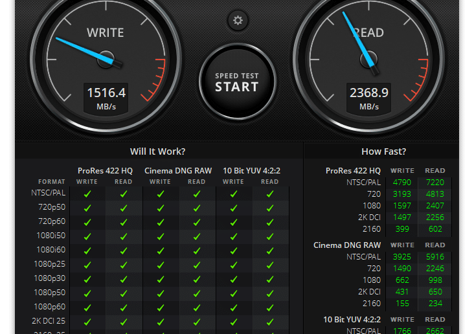Click the '10 Bit YUV 4:2:2' Will It Work heading
The width and height of the screenshot is (474, 334).
coord(251,170)
